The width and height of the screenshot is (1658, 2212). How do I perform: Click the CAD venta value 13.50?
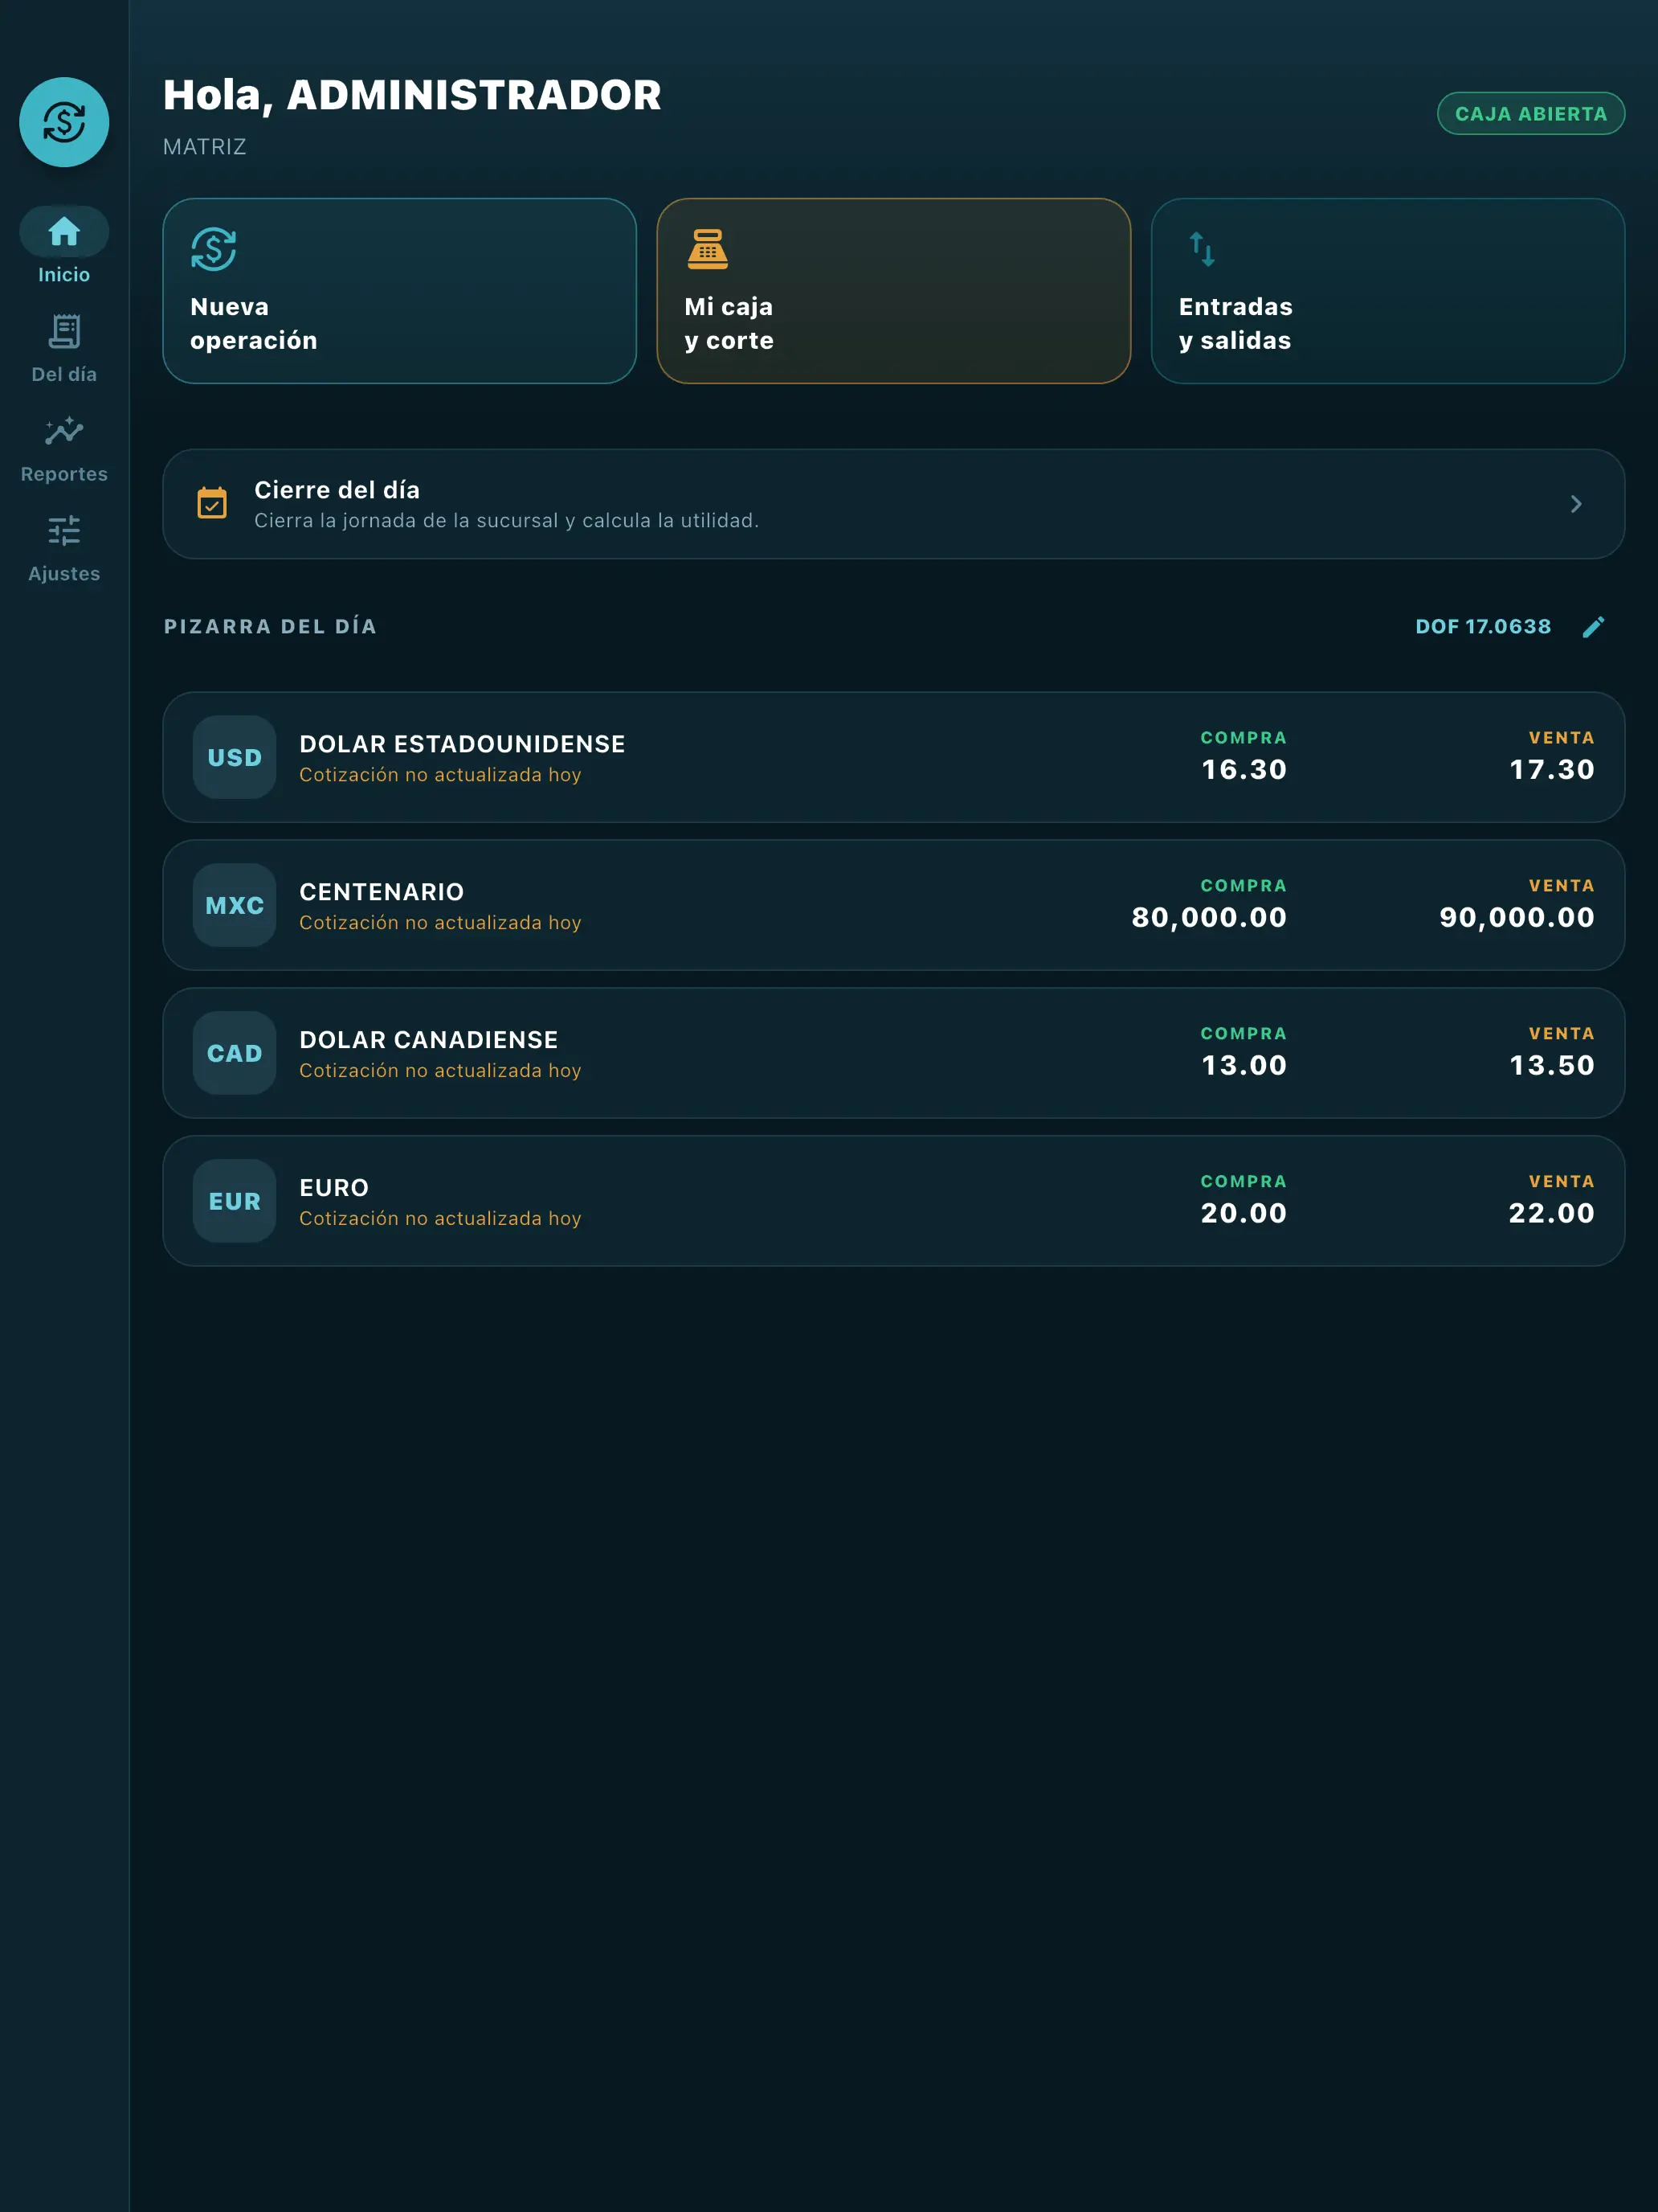(1552, 1065)
